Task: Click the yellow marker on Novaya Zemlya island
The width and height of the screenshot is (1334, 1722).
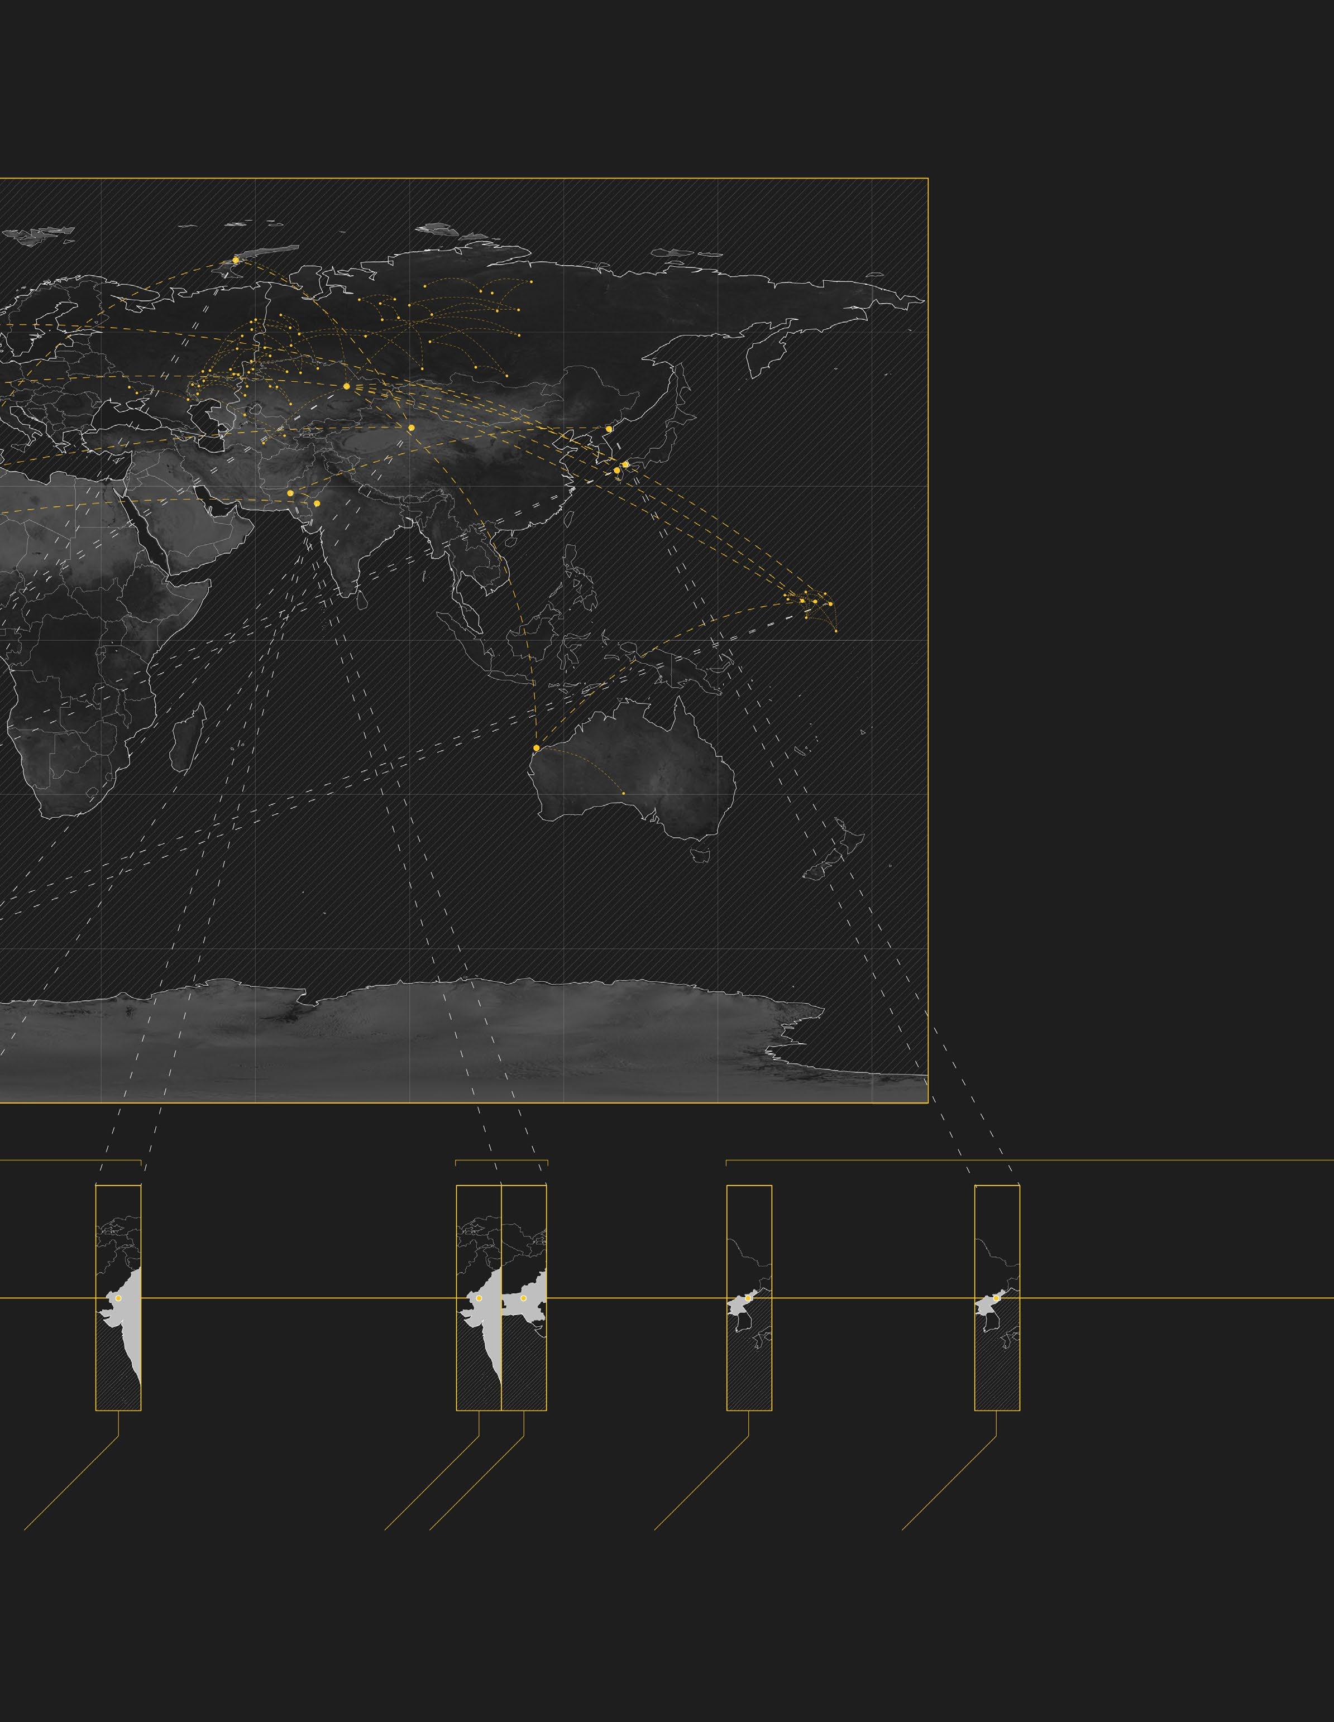Action: point(235,260)
